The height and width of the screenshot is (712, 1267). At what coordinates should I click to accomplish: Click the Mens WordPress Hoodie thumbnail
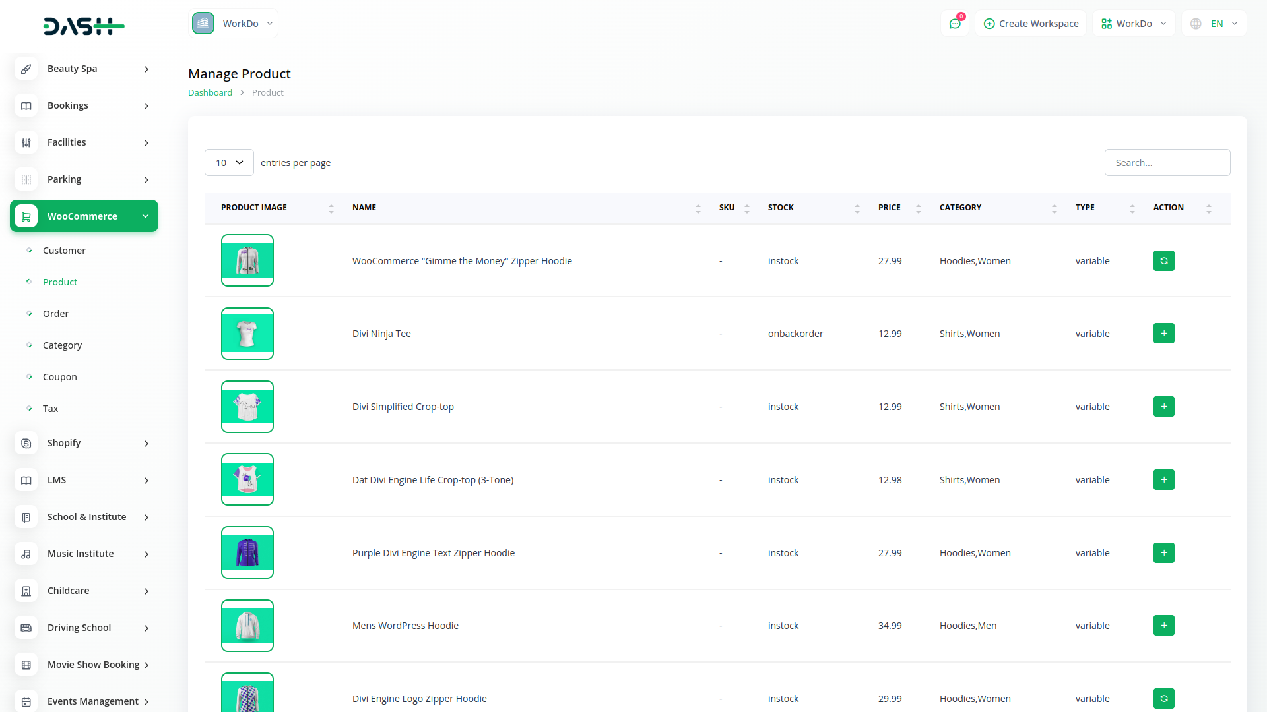click(x=247, y=626)
